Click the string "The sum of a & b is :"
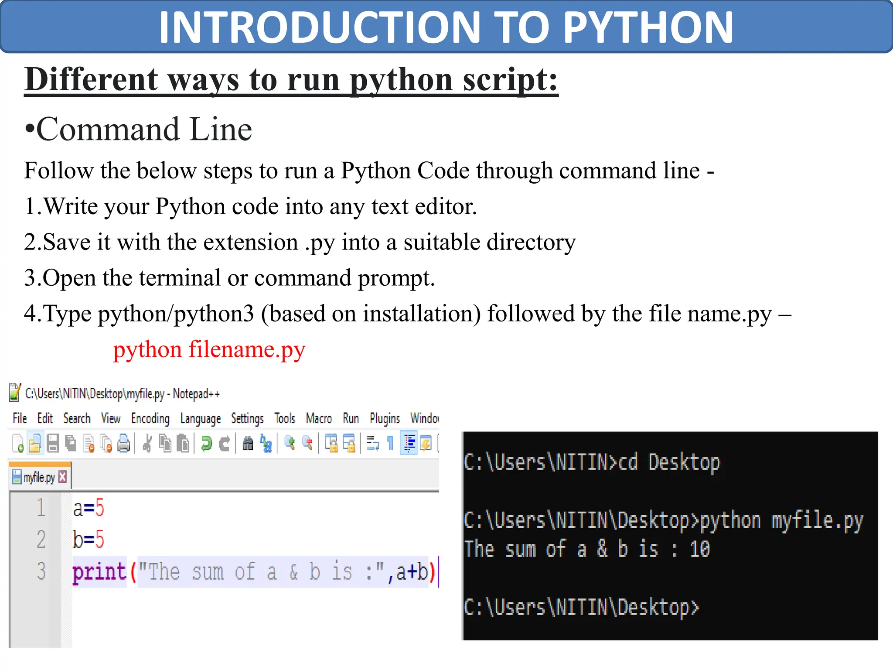The width and height of the screenshot is (893, 670). tap(261, 571)
